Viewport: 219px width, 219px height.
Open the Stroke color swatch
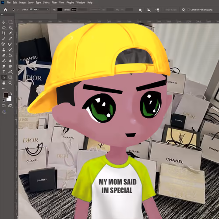point(74,10)
